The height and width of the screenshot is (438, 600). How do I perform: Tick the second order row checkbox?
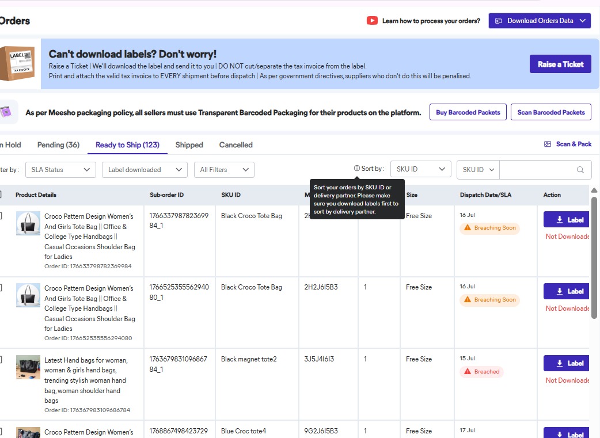click(1, 288)
